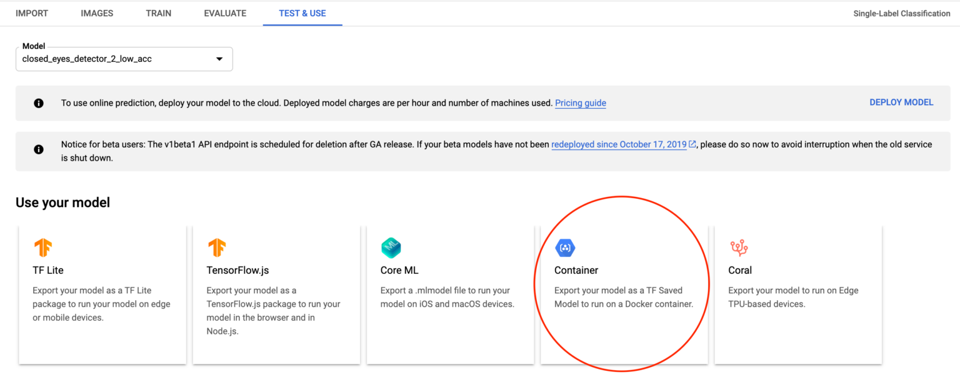Click the info icon on the beta users notice

click(38, 149)
